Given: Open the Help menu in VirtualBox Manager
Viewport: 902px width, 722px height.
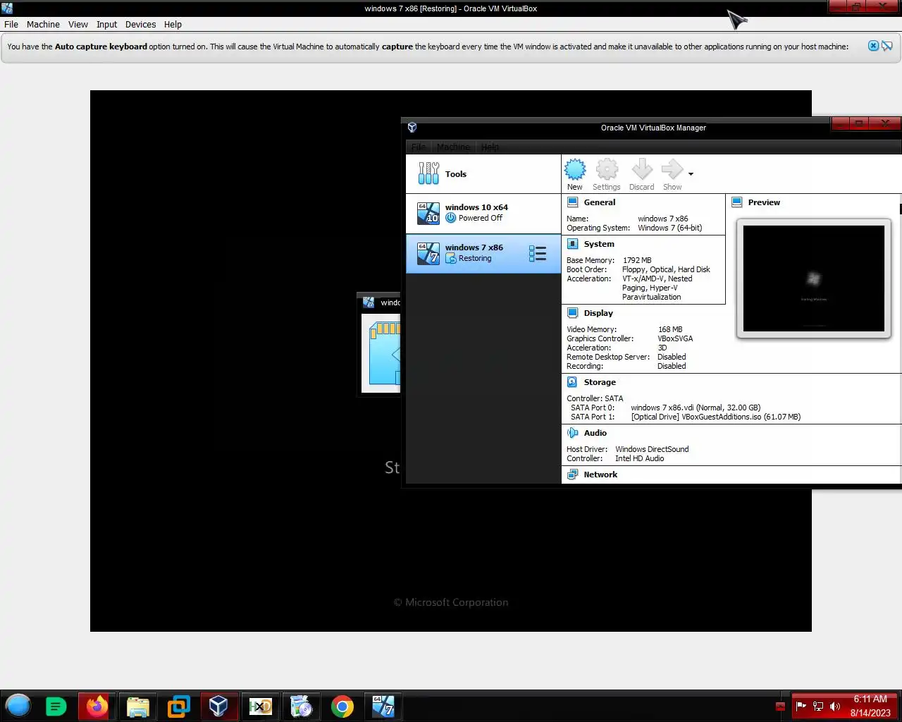Looking at the screenshot, I should pos(490,147).
